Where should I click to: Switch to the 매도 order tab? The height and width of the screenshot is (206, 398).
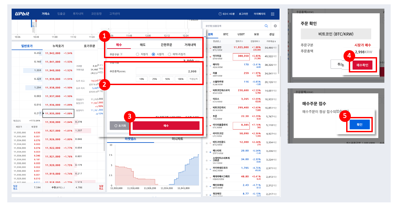coord(143,45)
